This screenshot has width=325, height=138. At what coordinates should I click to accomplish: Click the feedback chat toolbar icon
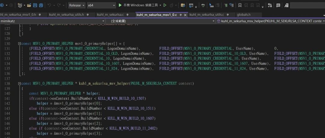278,5
